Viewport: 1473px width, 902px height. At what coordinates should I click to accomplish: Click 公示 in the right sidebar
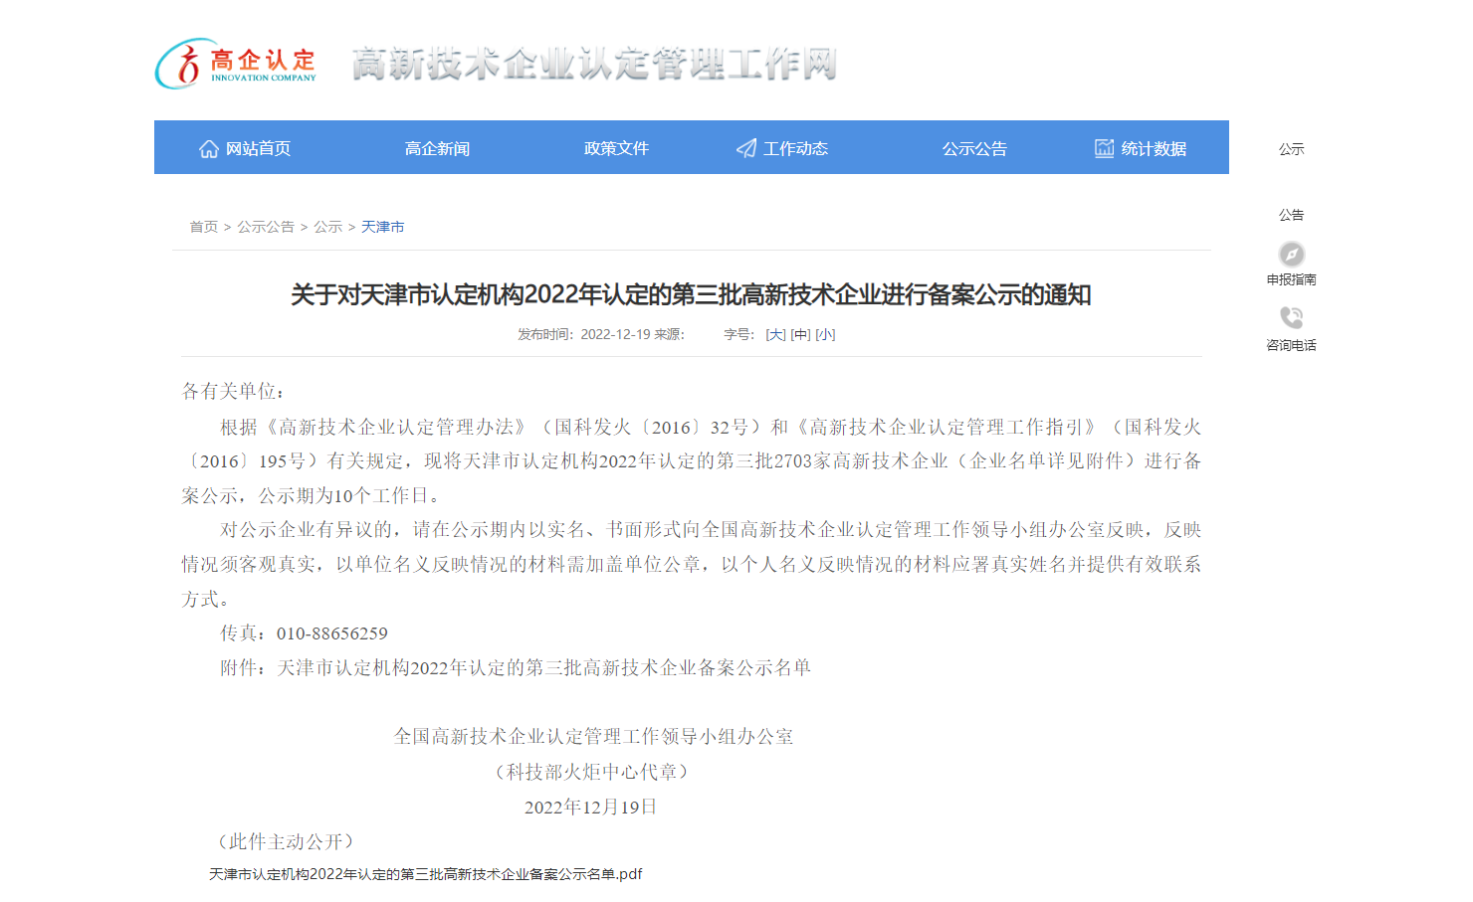tap(1292, 149)
